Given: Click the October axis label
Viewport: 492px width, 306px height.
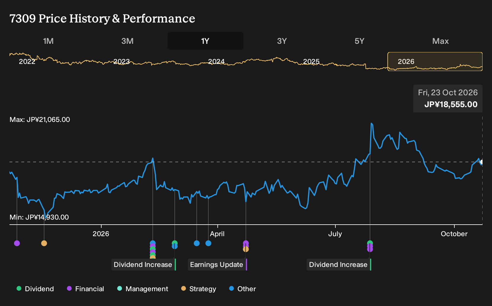Looking at the screenshot, I should click(454, 234).
